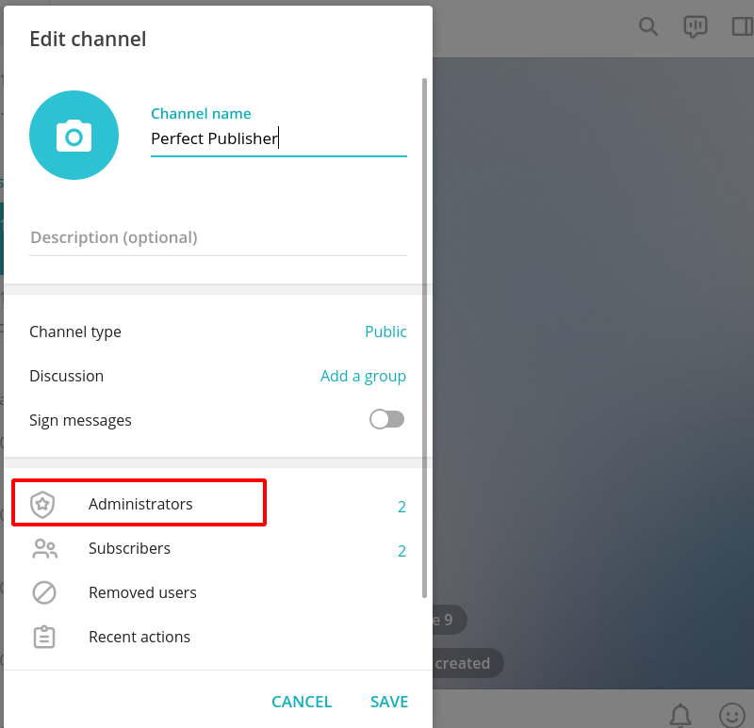Toggle the side panel icon at top right
Viewport: 754px width, 728px height.
[743, 26]
